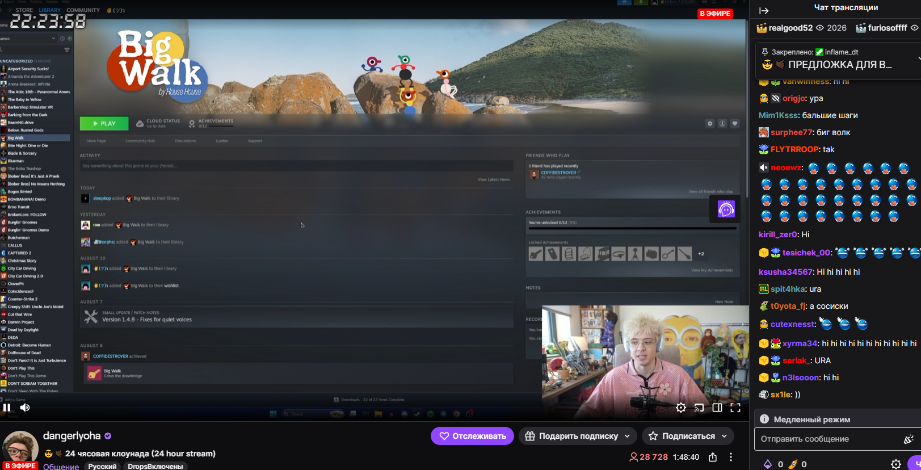Open the Steam STORE menu
This screenshot has height=470, width=921.
(24, 10)
